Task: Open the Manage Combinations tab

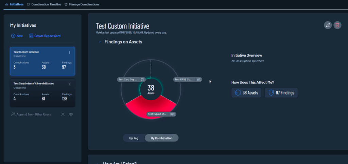Action: click(82, 4)
